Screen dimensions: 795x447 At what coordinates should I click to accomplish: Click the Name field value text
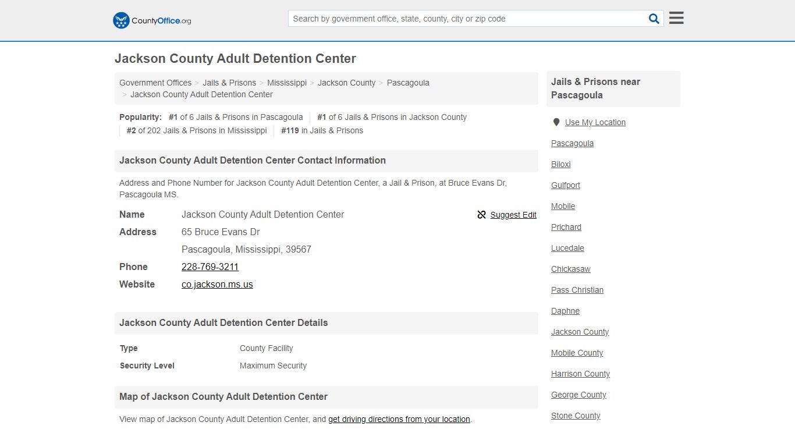[262, 214]
